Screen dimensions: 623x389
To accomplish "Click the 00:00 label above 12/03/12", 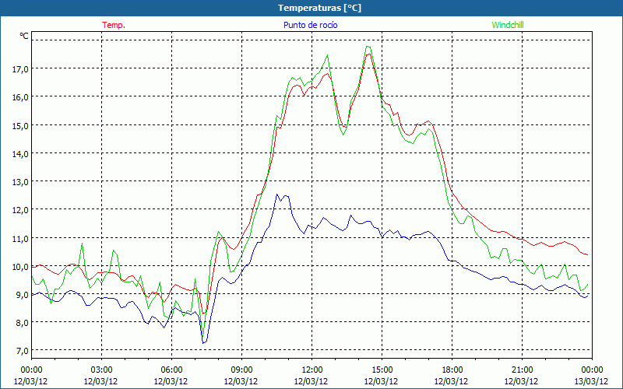I will pyautogui.click(x=31, y=370).
